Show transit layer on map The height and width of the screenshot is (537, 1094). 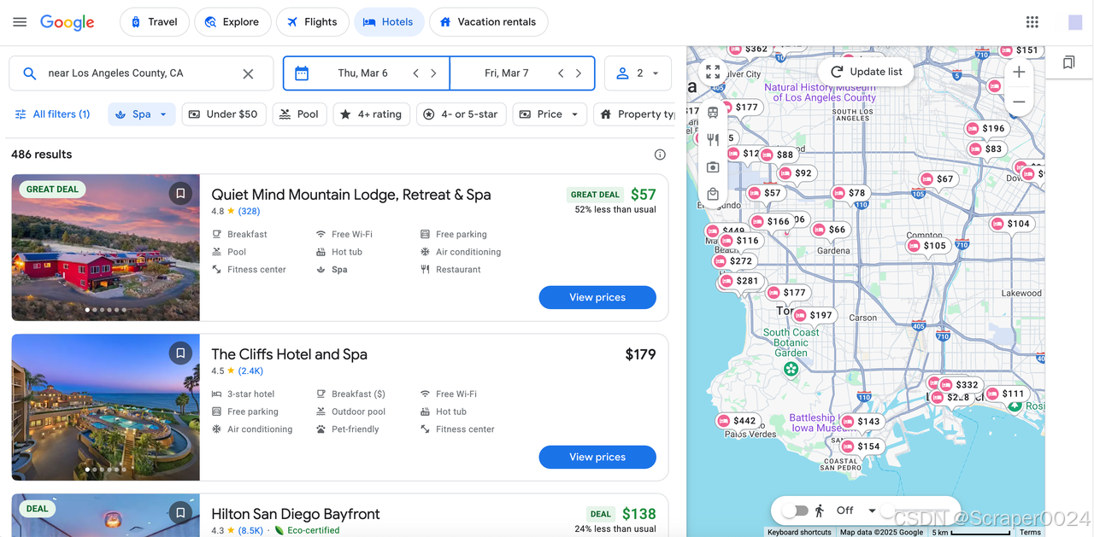pos(713,112)
